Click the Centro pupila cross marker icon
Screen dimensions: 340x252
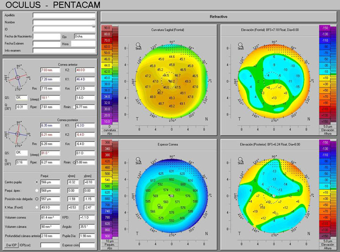tap(37, 181)
